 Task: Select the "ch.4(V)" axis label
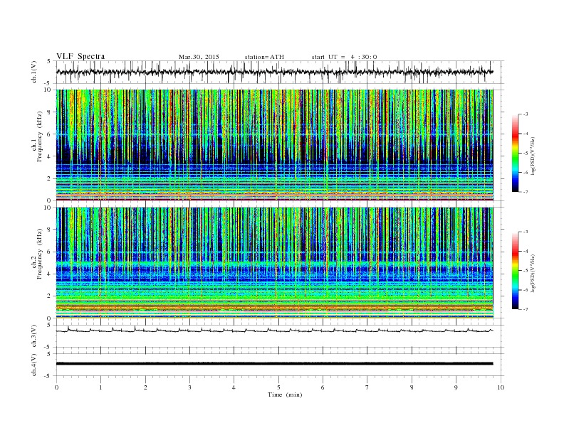coord(34,365)
